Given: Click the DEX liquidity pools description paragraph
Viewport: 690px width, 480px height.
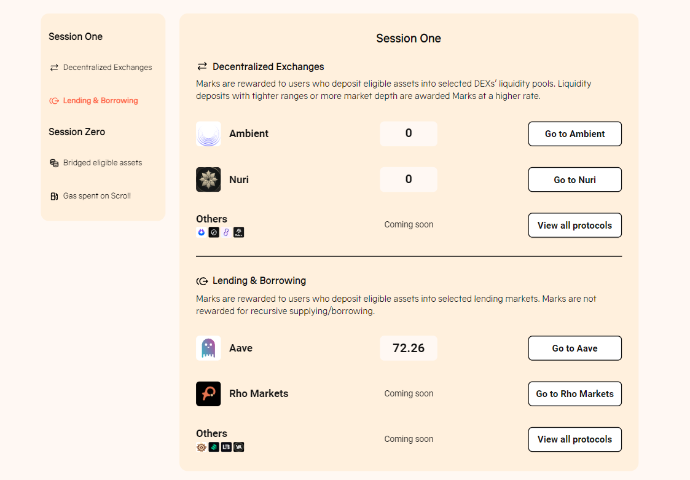Looking at the screenshot, I should [393, 90].
